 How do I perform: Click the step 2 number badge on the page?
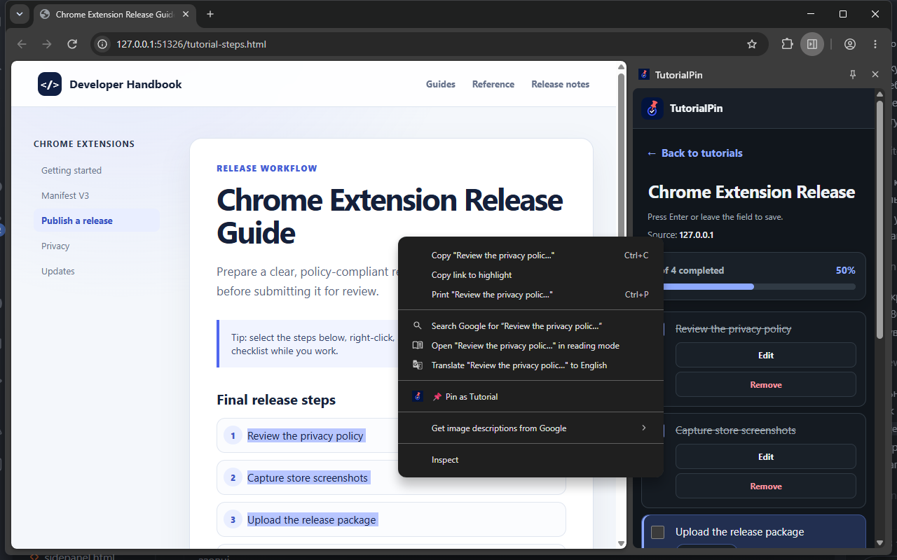point(233,477)
